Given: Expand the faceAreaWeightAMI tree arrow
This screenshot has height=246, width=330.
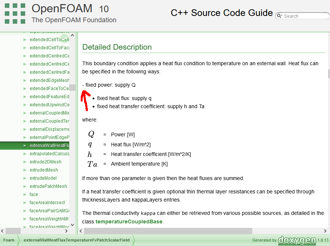Looking at the screenshot, I should tap(25, 219).
